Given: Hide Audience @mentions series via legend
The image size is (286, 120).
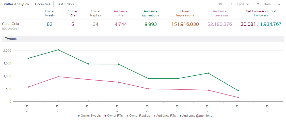Looking at the screenshot, I should click(196, 116).
